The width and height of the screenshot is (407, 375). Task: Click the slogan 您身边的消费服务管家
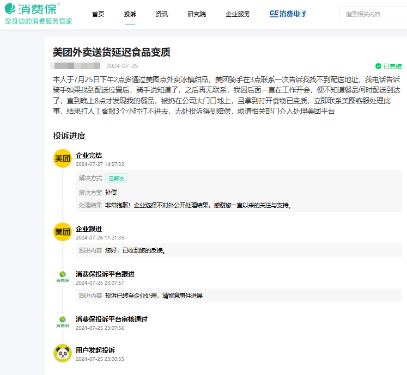point(39,21)
